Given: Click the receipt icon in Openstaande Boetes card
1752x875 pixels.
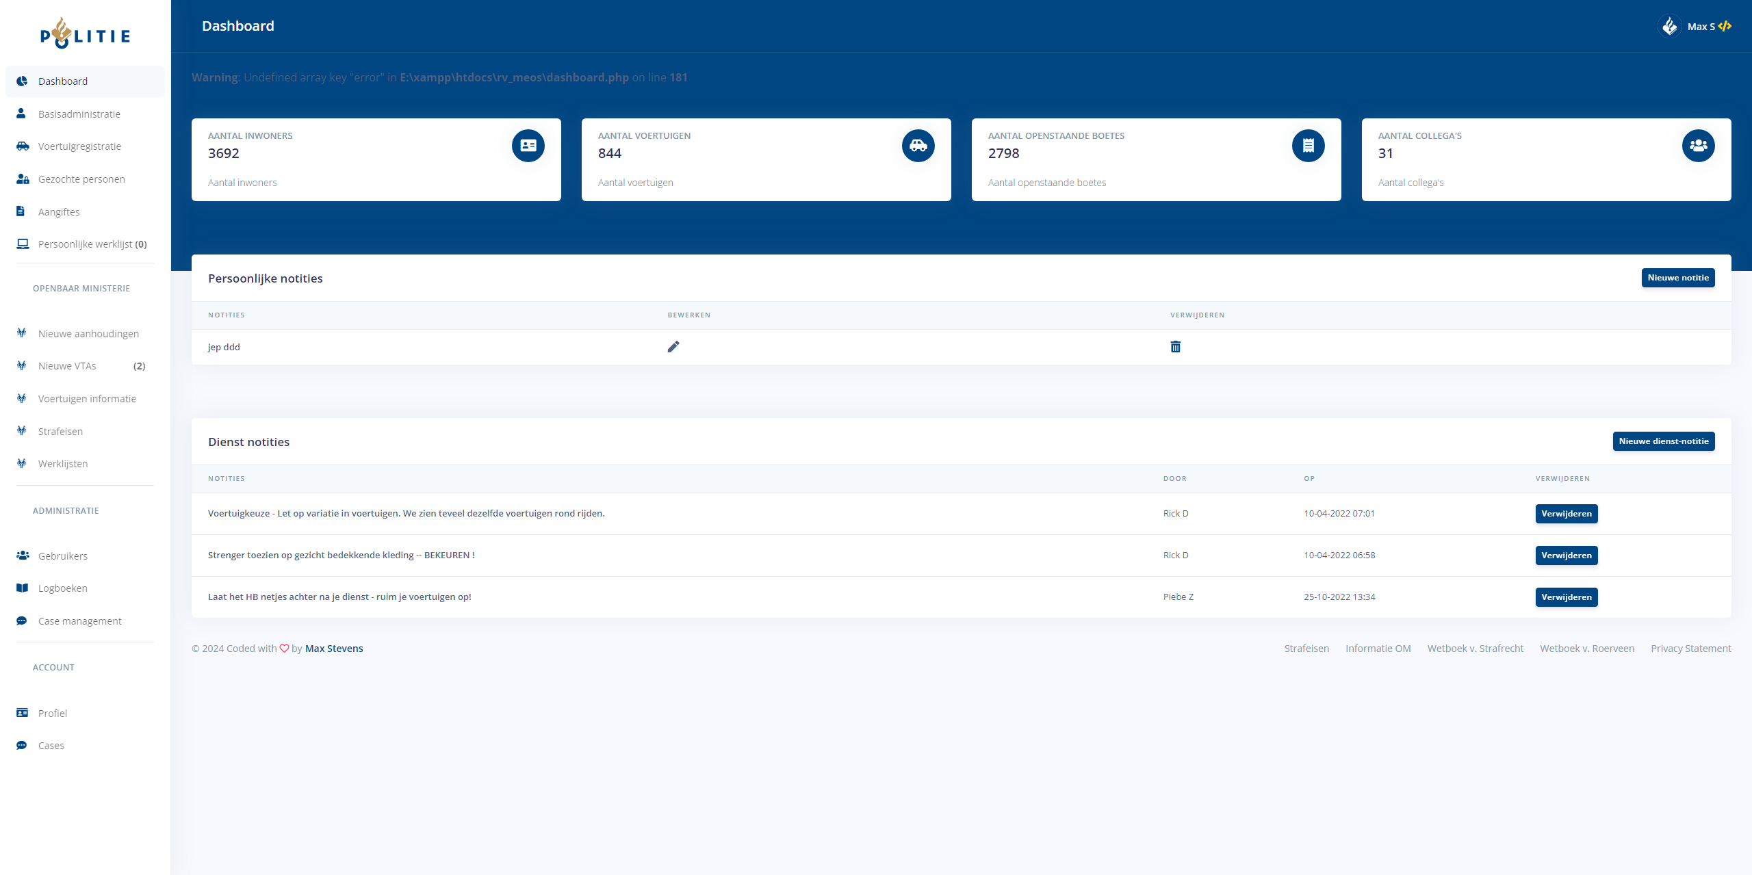Looking at the screenshot, I should 1308,146.
